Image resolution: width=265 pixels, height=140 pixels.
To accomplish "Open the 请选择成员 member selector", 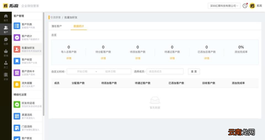I will tap(165, 72).
